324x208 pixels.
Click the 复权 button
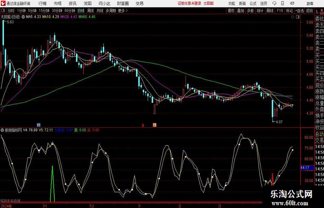(231, 11)
